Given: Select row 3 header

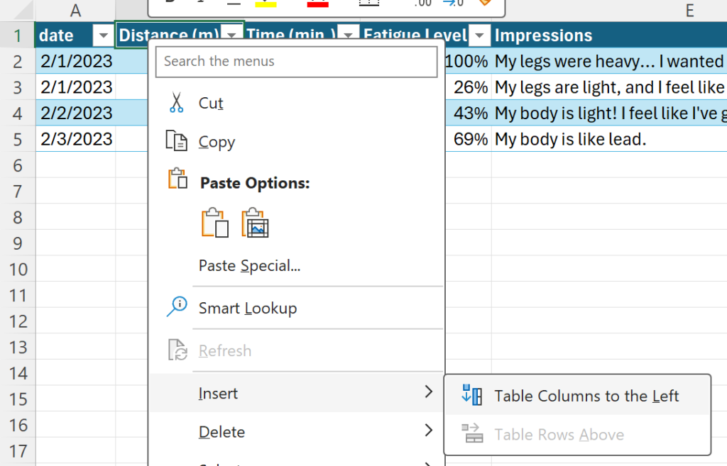Looking at the screenshot, I should 18,87.
